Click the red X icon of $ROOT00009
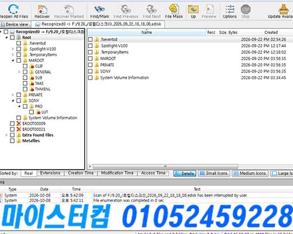This screenshot has height=234, width=293. coord(19,123)
